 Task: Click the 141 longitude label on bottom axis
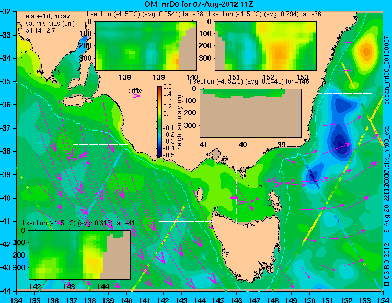[145, 300]
